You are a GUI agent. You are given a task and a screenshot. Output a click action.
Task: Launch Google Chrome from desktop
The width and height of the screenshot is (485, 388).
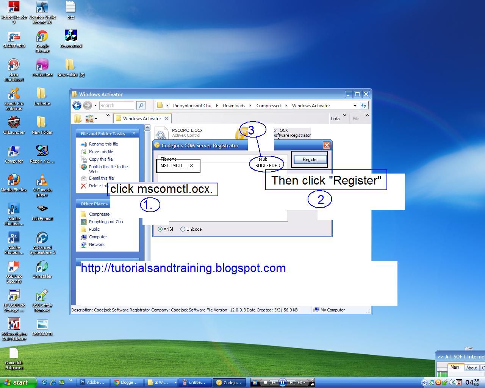coord(42,42)
